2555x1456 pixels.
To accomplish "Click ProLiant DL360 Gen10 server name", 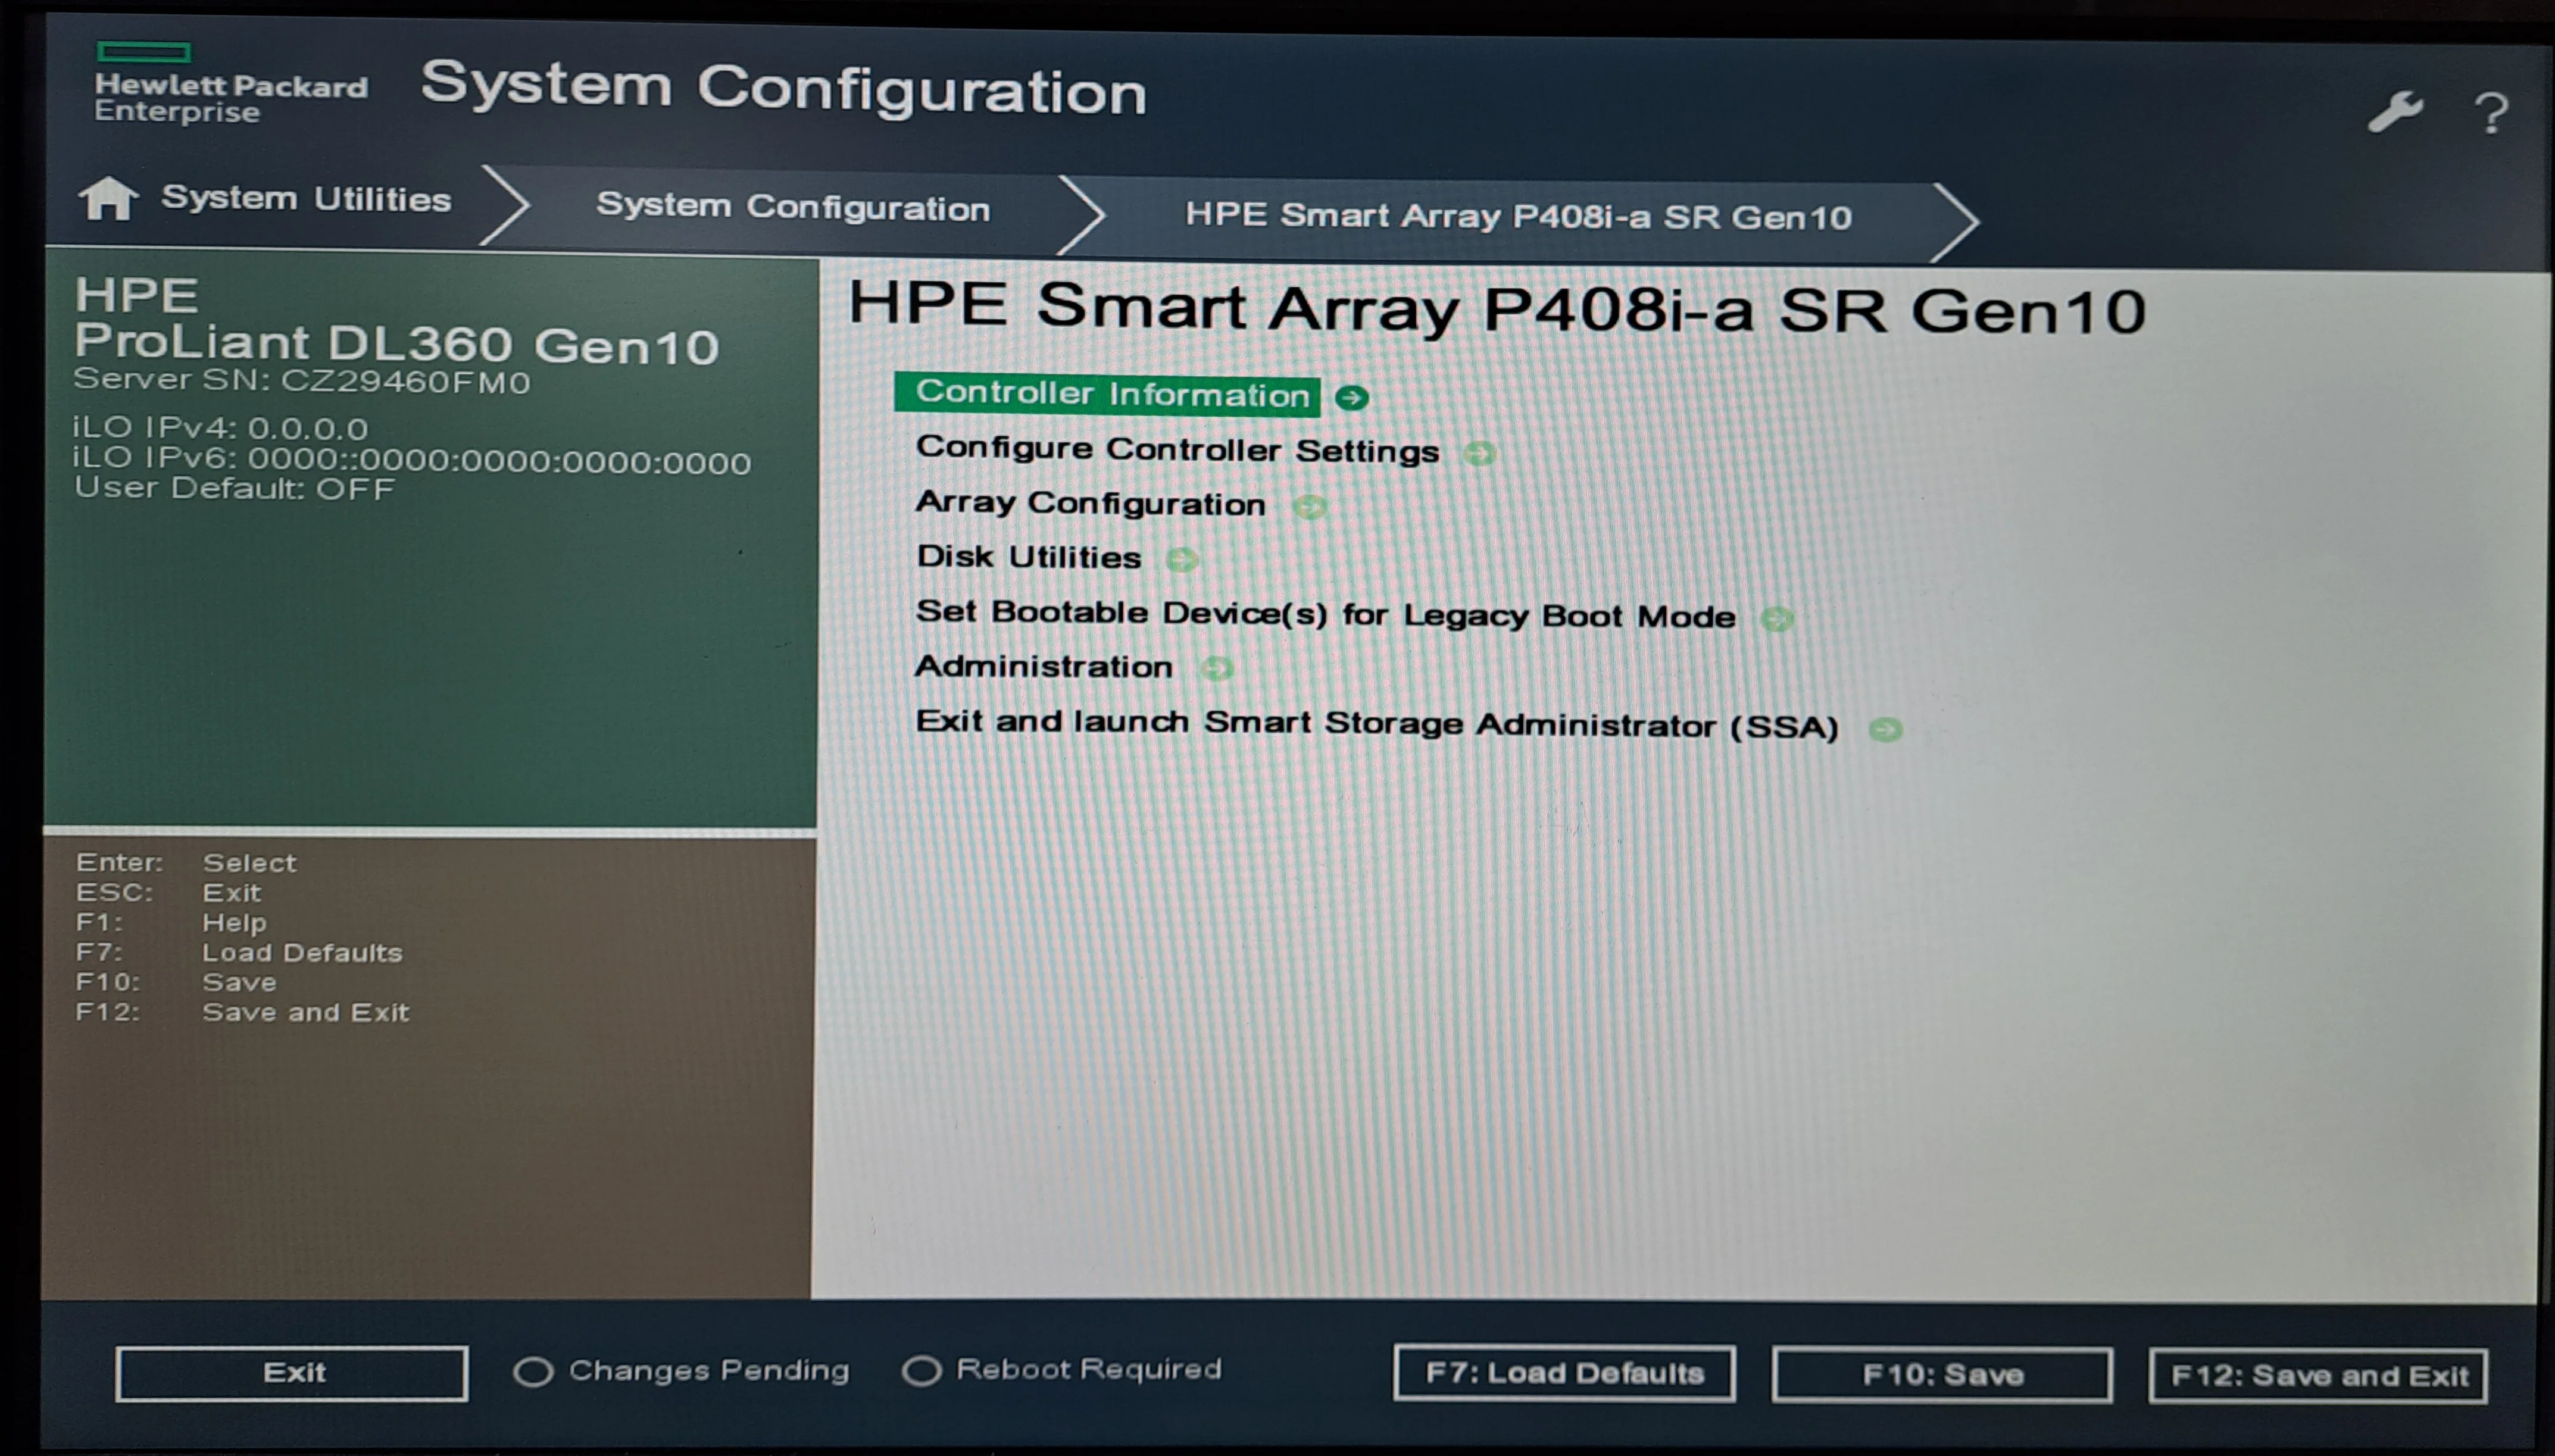I will coord(396,344).
